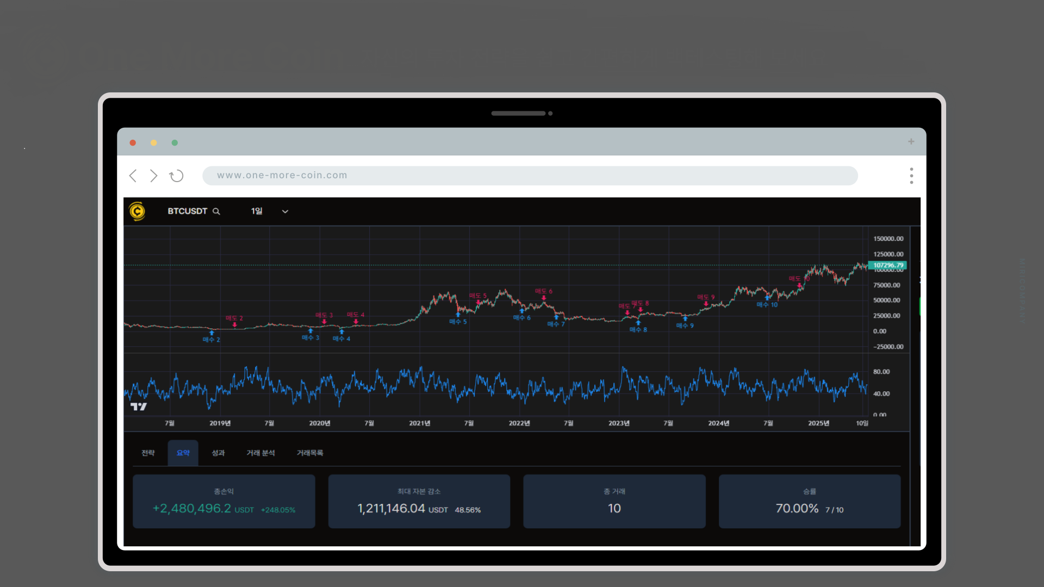This screenshot has height=587, width=1044.
Task: Click the 매수 10 buy marker
Action: point(767,303)
